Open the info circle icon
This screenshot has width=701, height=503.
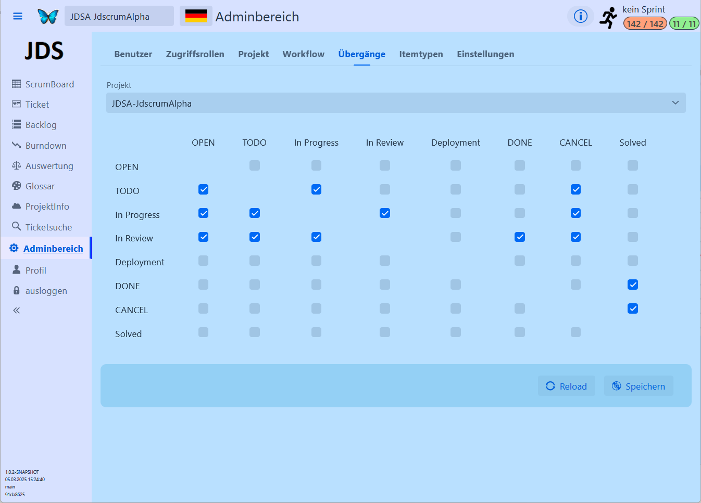pyautogui.click(x=581, y=16)
